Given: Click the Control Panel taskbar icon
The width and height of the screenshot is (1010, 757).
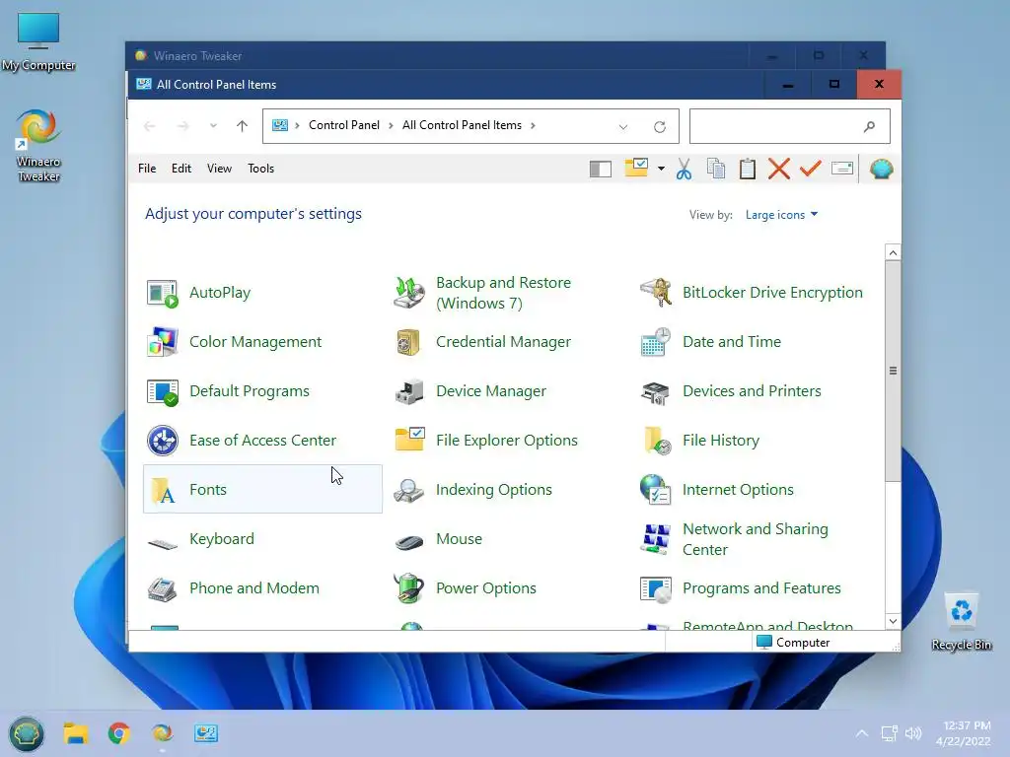Looking at the screenshot, I should point(206,733).
